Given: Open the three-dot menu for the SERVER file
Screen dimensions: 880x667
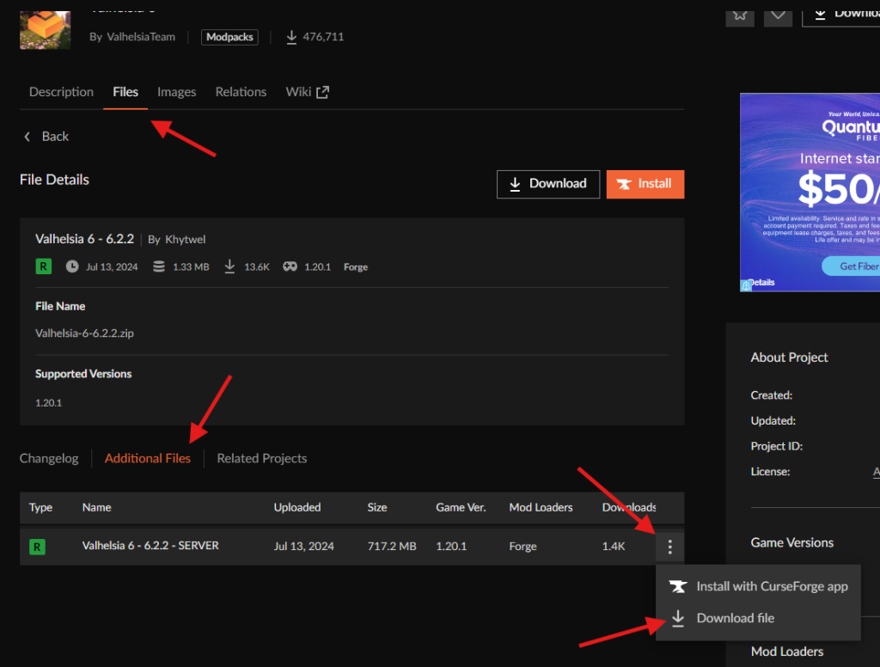Looking at the screenshot, I should pos(669,547).
